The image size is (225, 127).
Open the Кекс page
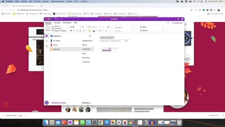[87, 53]
